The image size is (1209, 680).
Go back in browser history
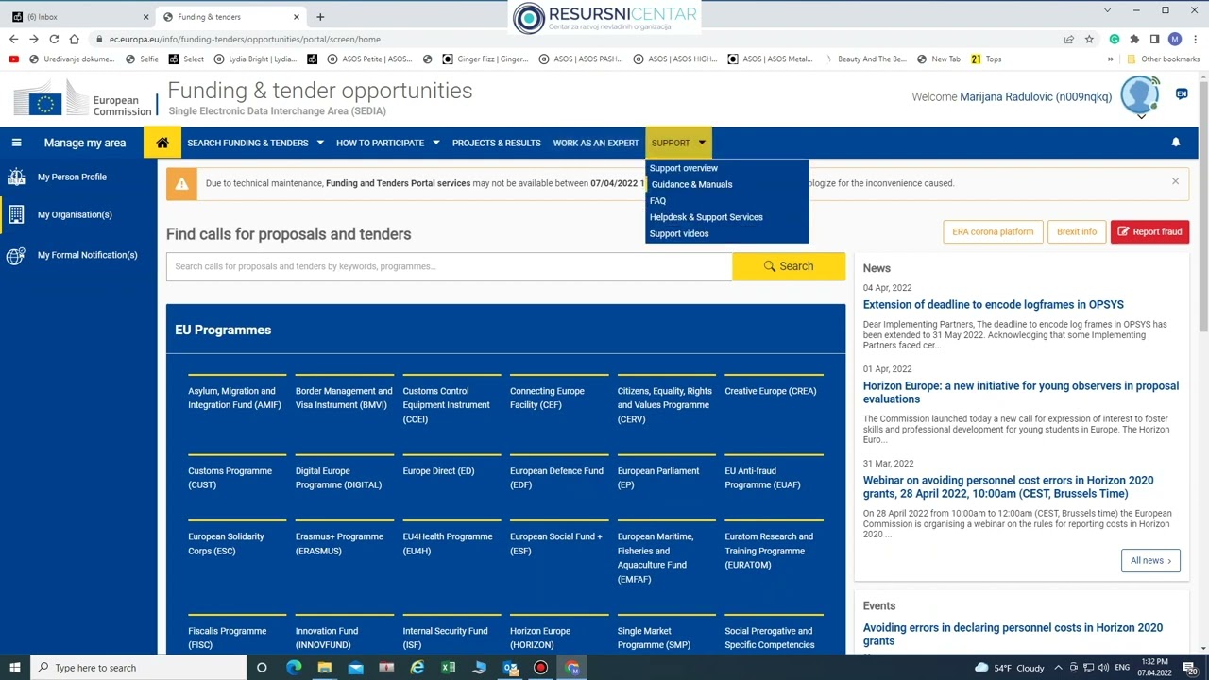click(x=13, y=39)
